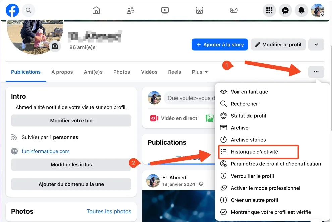Expand the Plus dropdown
The image size is (332, 222).
point(200,72)
